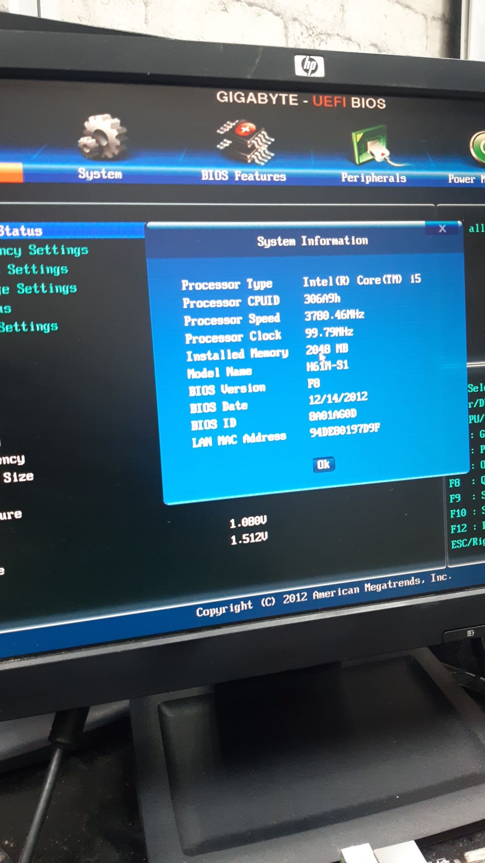Click the American Megatrends copyright text
The height and width of the screenshot is (863, 485).
click(x=323, y=594)
